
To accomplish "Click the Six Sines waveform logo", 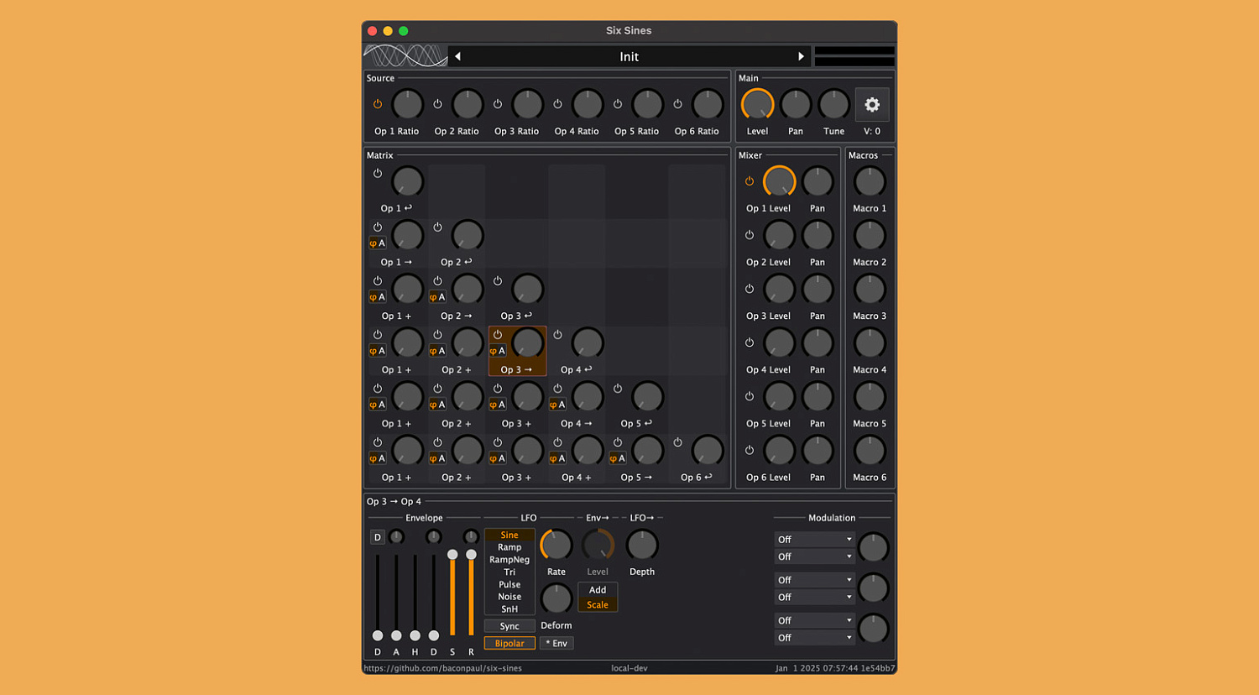I will click(405, 56).
